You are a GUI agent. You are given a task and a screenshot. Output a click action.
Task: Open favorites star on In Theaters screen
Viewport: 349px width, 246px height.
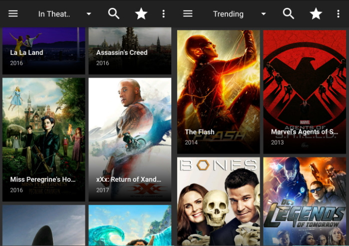pyautogui.click(x=141, y=14)
